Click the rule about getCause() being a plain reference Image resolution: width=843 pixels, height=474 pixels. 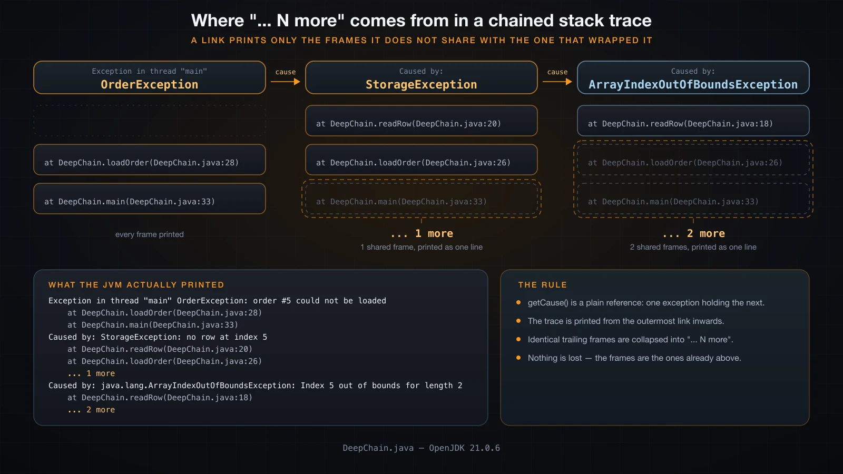[x=646, y=303]
